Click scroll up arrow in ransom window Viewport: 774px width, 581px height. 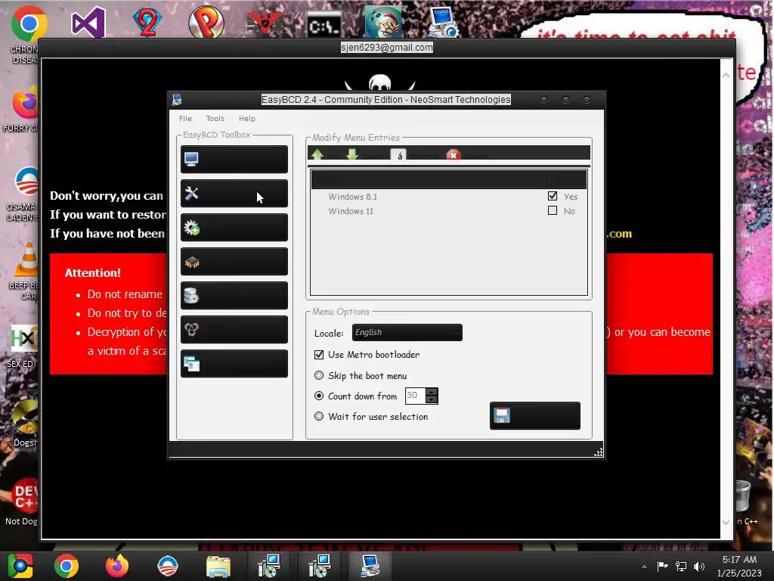pos(726,76)
